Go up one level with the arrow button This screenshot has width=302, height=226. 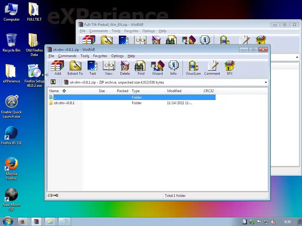tap(53, 82)
